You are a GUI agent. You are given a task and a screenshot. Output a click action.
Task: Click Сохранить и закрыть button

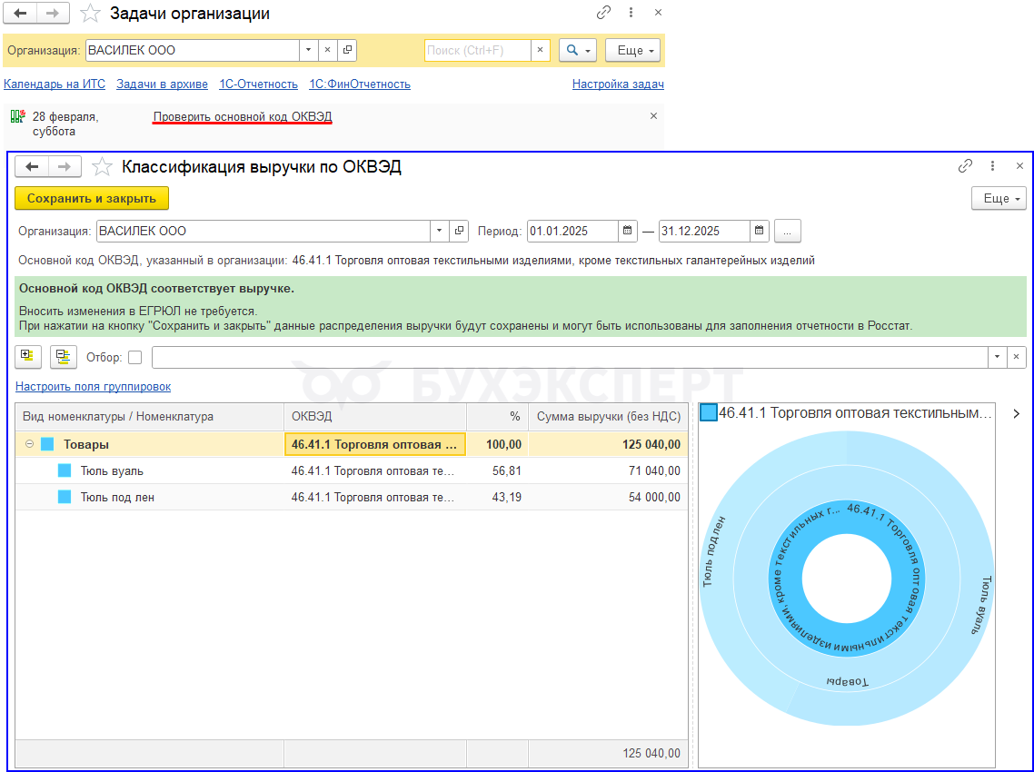tap(92, 199)
